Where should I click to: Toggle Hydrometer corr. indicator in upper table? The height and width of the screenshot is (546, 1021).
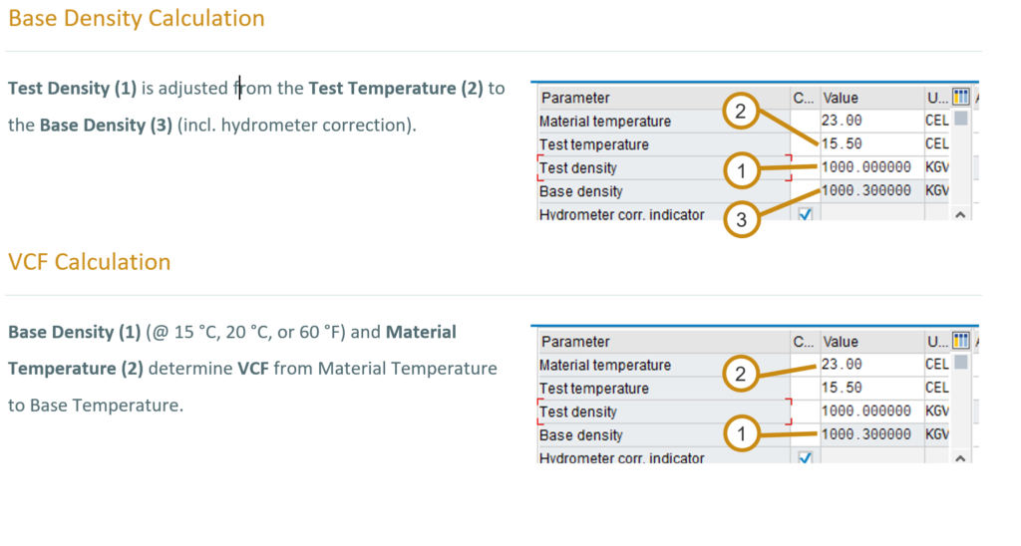tap(806, 214)
